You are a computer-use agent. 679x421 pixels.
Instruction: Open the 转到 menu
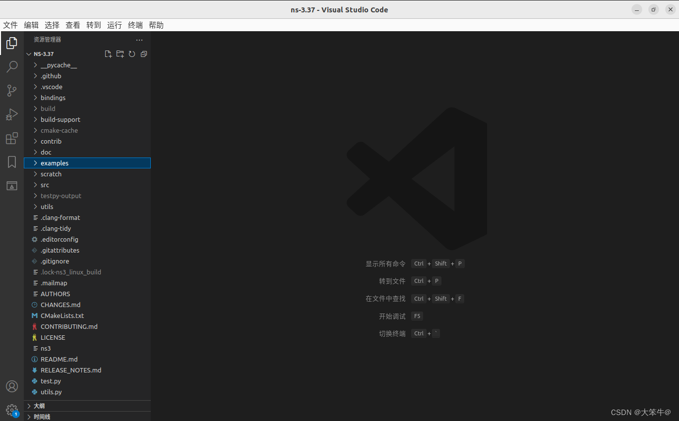point(94,25)
